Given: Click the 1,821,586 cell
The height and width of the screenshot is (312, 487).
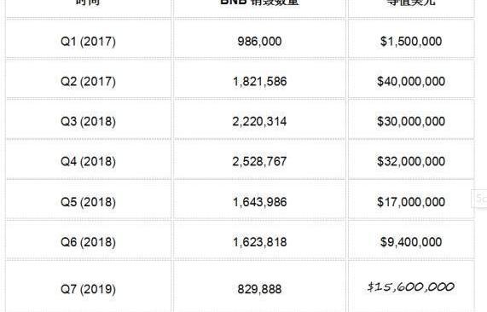Looking at the screenshot, I should [x=259, y=81].
